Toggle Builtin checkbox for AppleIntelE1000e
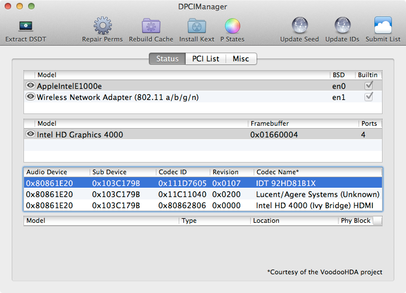Screen dimensions: 406x293 coord(369,85)
